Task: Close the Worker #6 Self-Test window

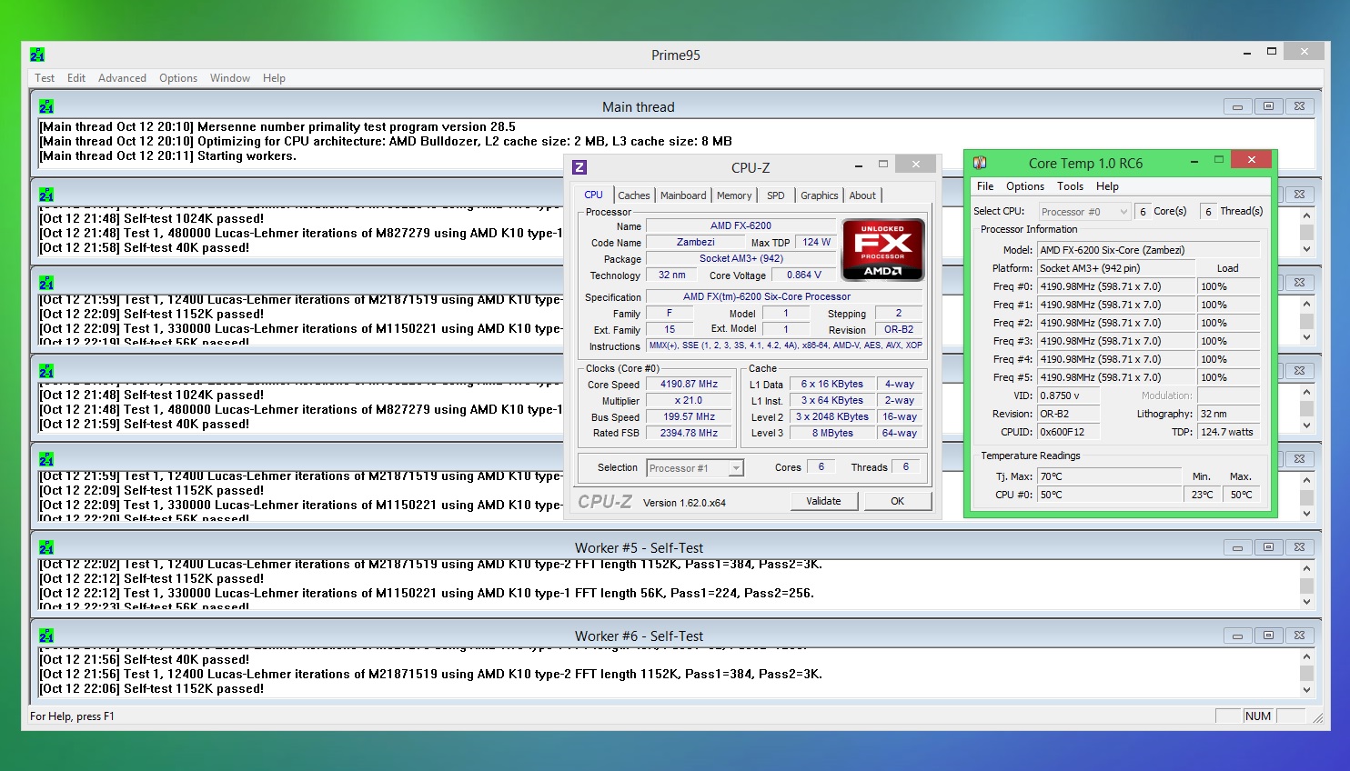Action: pos(1300,636)
